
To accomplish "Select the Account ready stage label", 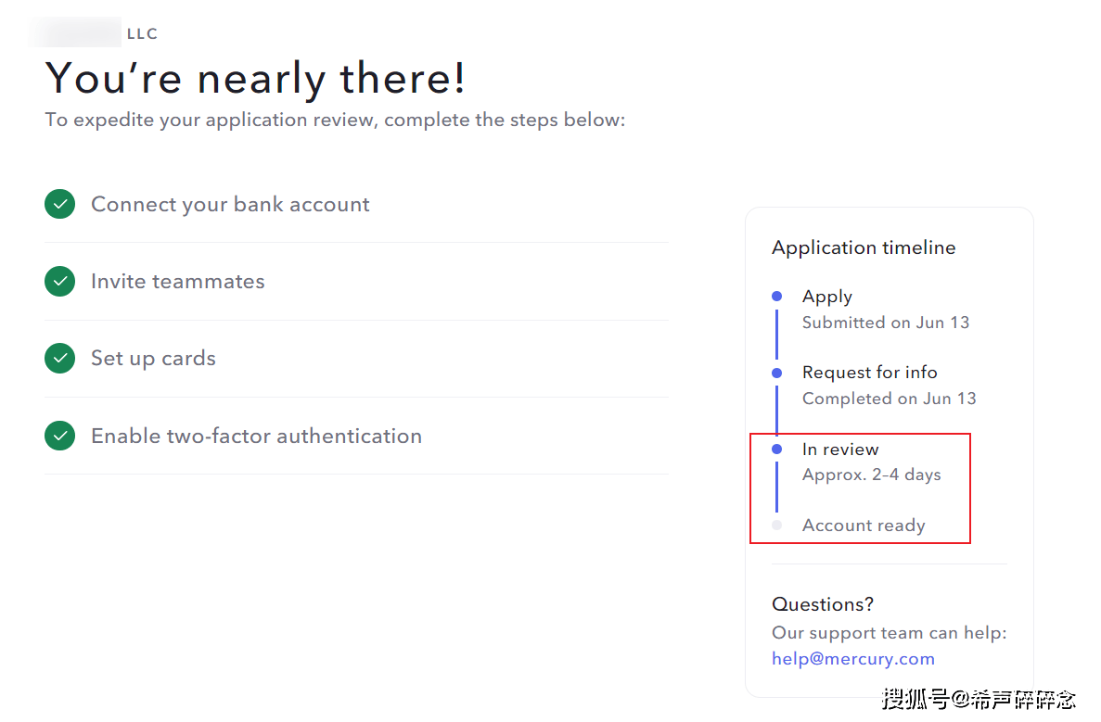I will tap(863, 526).
